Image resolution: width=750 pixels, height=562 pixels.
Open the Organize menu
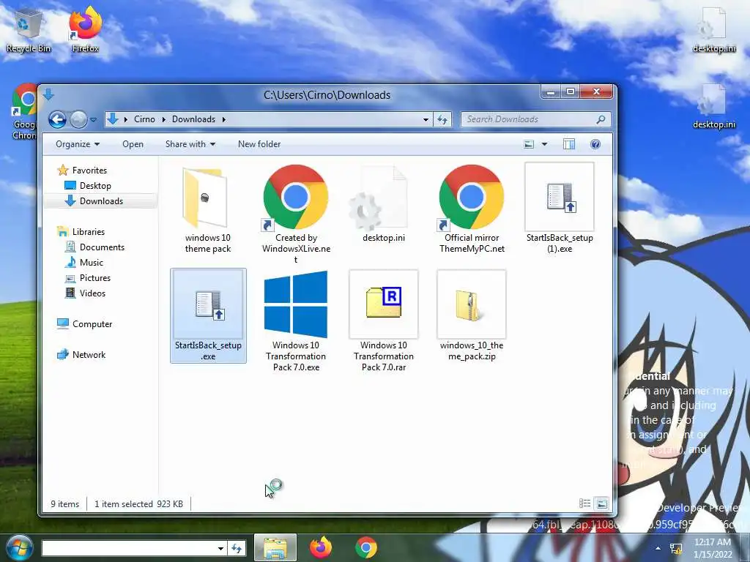tap(78, 144)
